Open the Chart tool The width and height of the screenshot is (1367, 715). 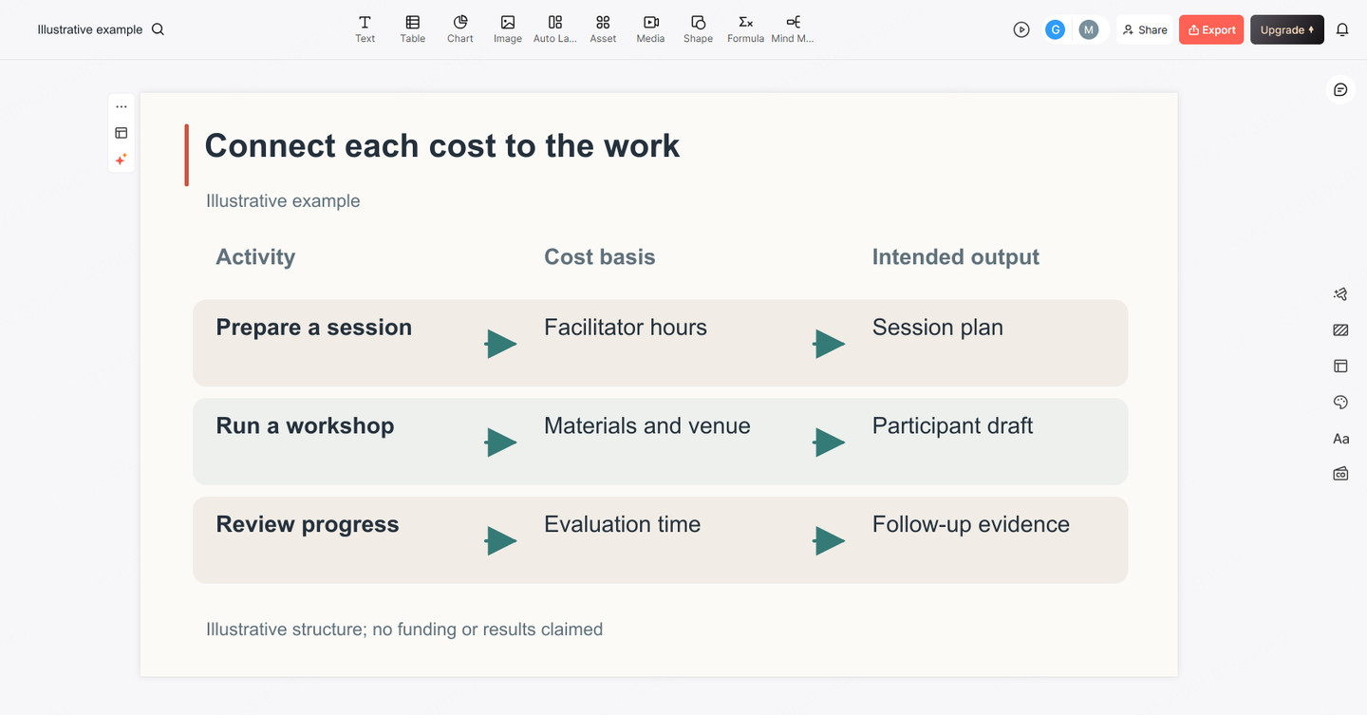(x=460, y=29)
